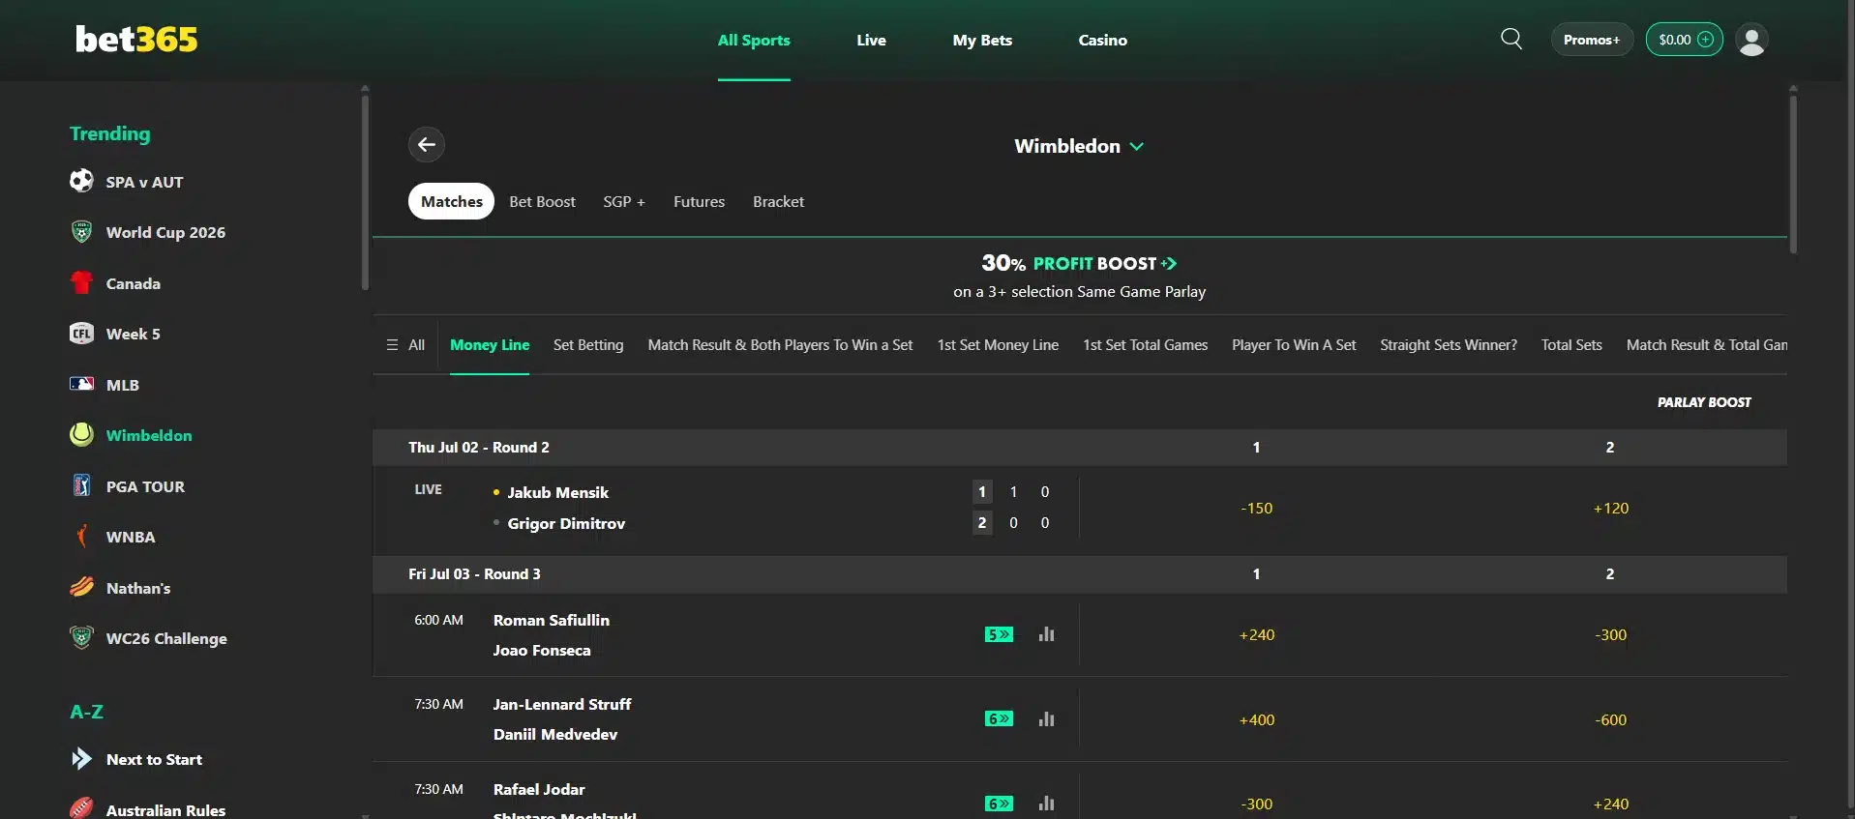Bet Jodar's opponent at +240

pos(1610,804)
